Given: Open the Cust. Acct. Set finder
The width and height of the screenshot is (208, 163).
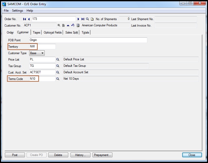Looking at the screenshot, I should tap(58, 72).
